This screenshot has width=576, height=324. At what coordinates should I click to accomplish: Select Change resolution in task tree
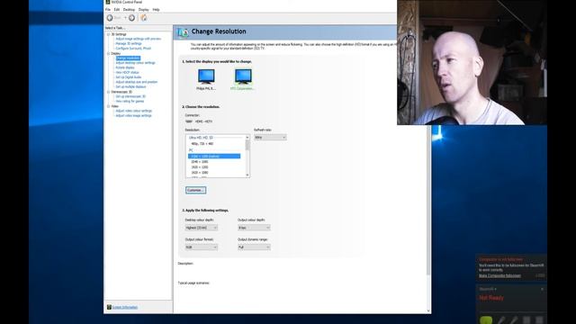pos(128,58)
